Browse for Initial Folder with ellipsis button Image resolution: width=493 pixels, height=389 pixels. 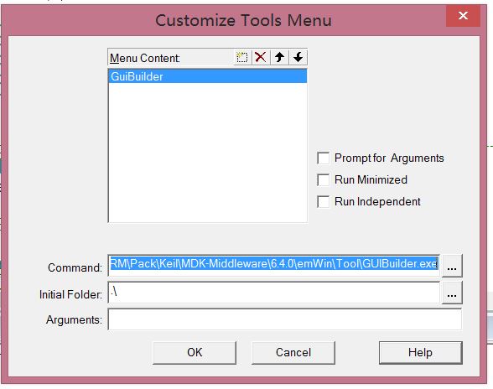tap(452, 293)
